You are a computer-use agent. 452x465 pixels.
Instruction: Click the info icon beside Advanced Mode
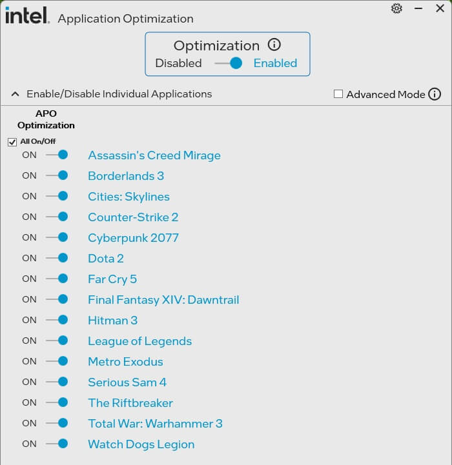435,94
